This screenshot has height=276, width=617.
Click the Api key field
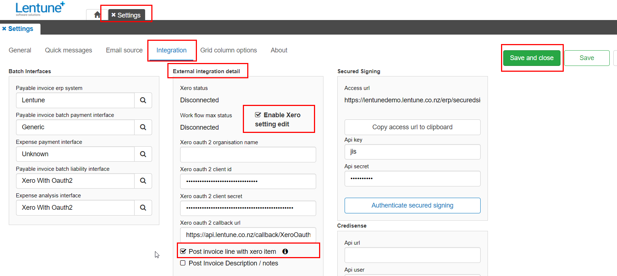click(x=412, y=152)
